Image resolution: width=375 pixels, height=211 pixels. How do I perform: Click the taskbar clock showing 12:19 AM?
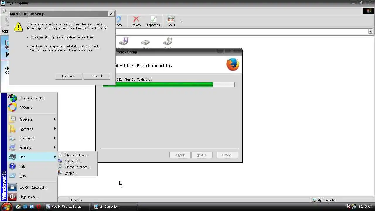(x=365, y=207)
